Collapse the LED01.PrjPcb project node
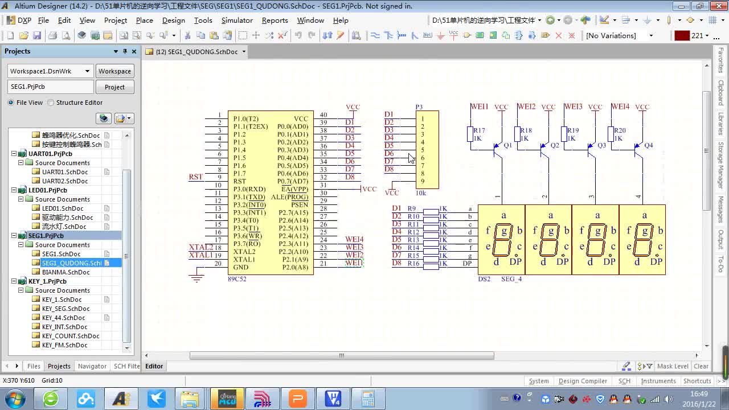729x410 pixels. coord(14,190)
